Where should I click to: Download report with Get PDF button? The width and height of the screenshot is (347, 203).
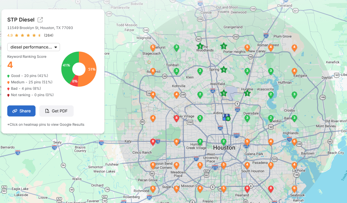56,111
